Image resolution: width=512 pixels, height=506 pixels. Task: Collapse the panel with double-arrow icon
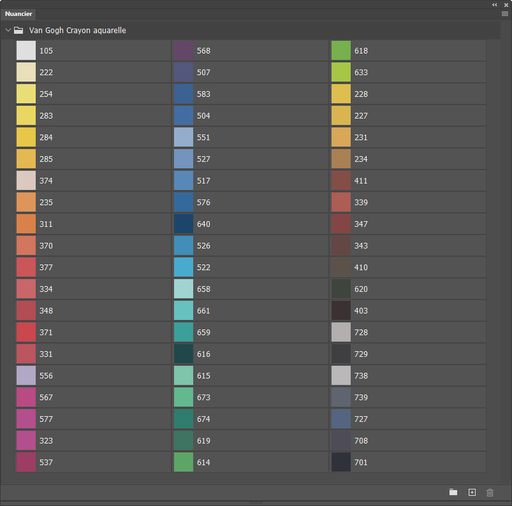coord(495,4)
